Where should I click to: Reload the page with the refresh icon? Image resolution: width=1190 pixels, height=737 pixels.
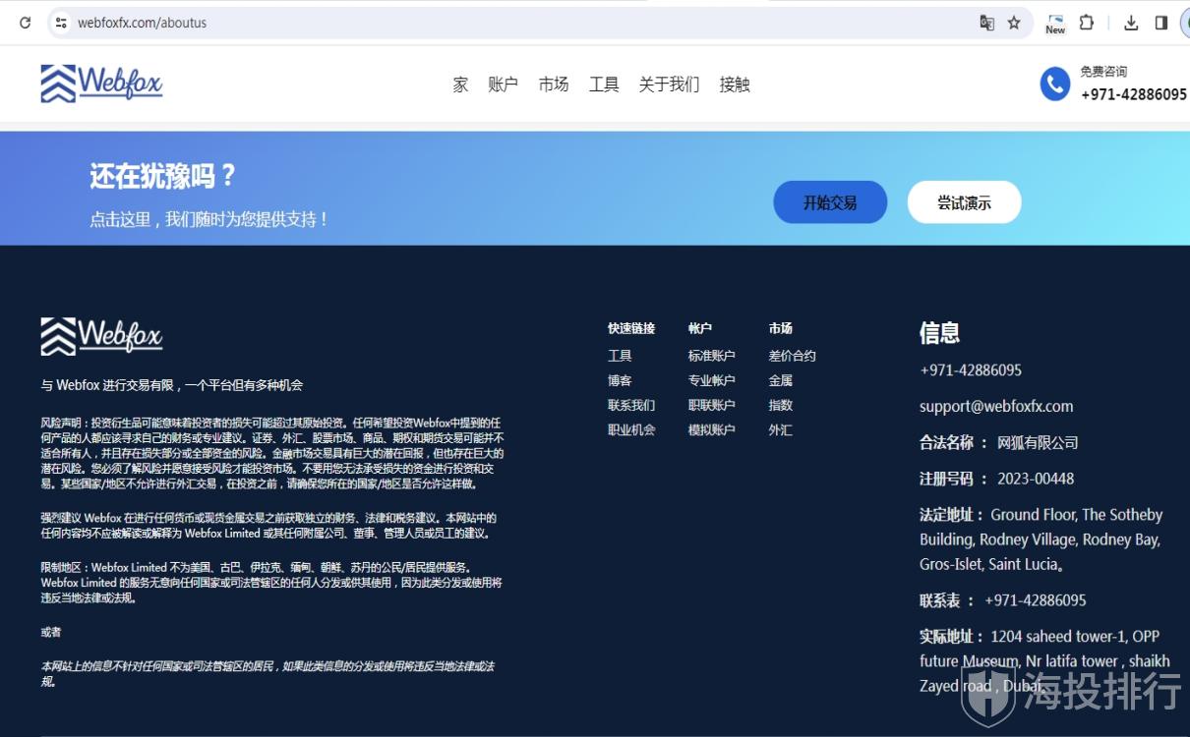(25, 23)
